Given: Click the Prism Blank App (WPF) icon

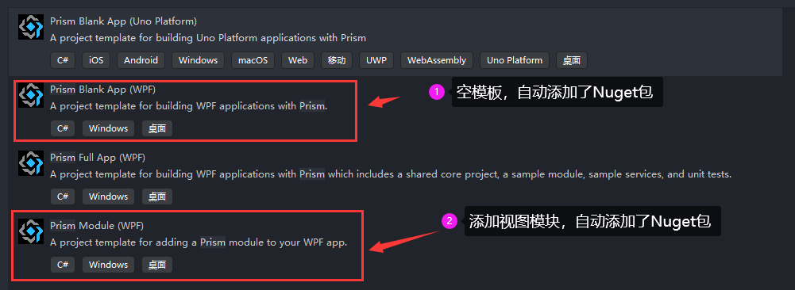Looking at the screenshot, I should (31, 95).
